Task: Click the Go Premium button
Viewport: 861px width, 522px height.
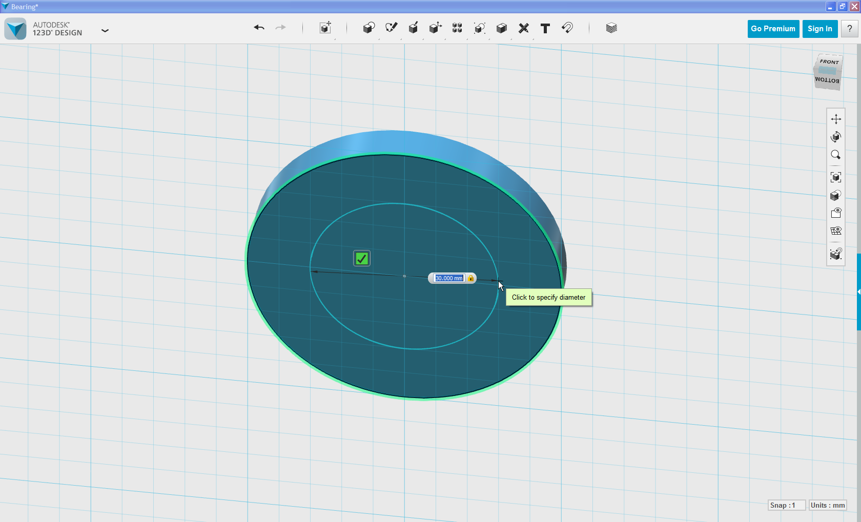Action: (x=773, y=29)
